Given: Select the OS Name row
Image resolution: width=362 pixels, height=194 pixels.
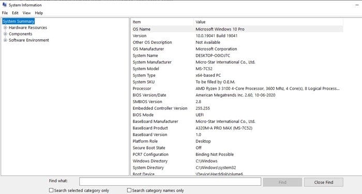Looking at the screenshot, I should tap(237, 29).
